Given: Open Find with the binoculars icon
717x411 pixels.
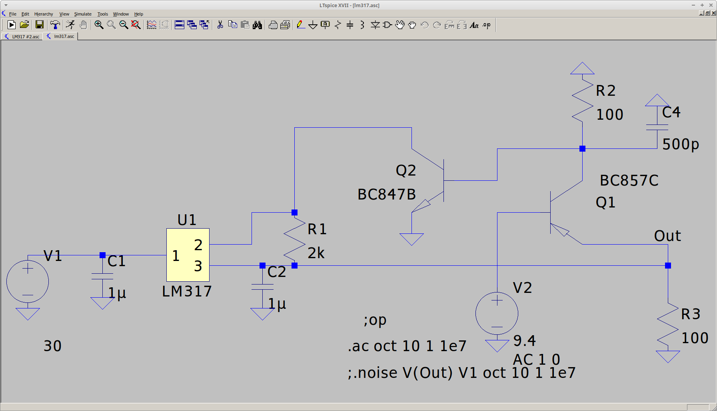Looking at the screenshot, I should [x=258, y=25].
